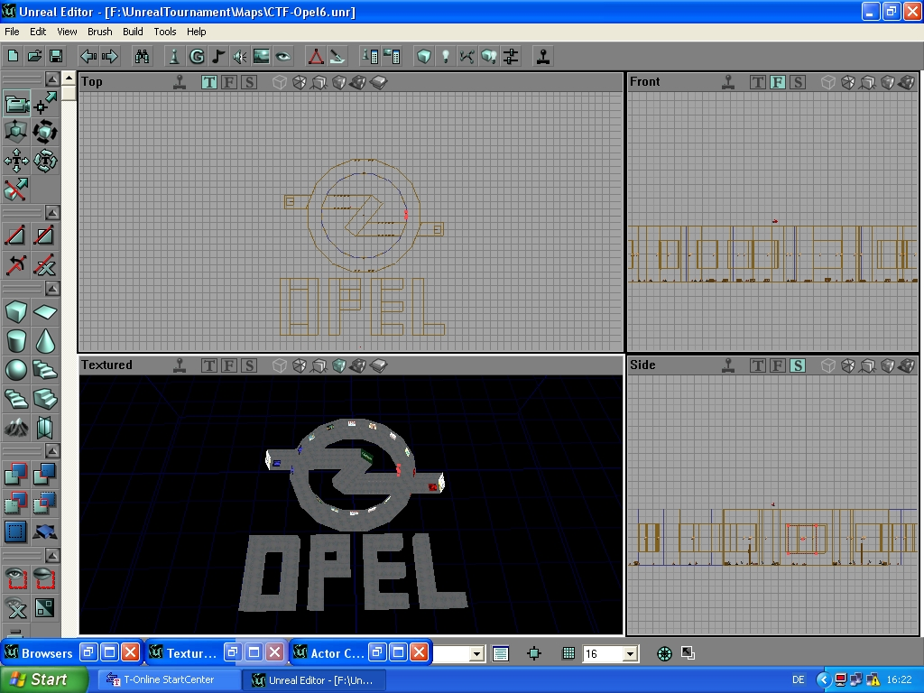The width and height of the screenshot is (924, 693).
Task: Launch the 2D Shape Editor
Action: pyautogui.click(x=318, y=56)
